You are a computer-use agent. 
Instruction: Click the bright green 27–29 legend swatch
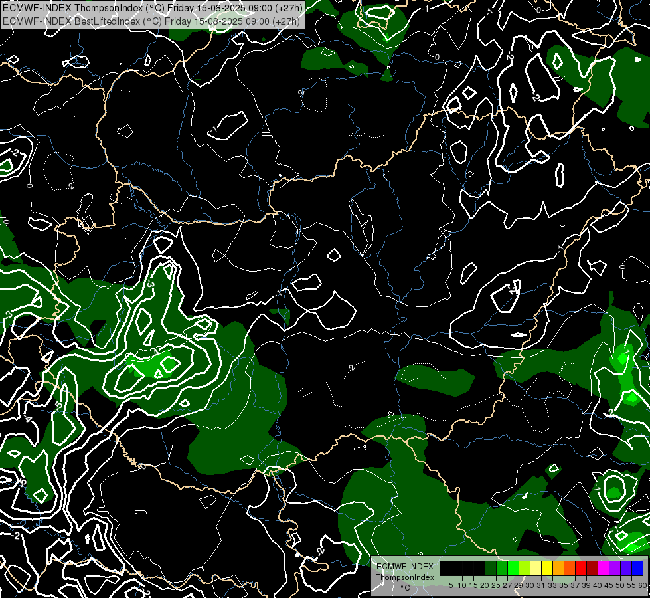tap(513, 568)
